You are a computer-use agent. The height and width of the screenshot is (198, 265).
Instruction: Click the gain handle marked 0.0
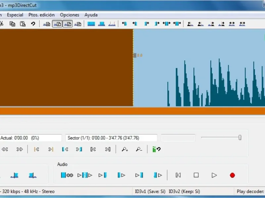click(x=135, y=55)
